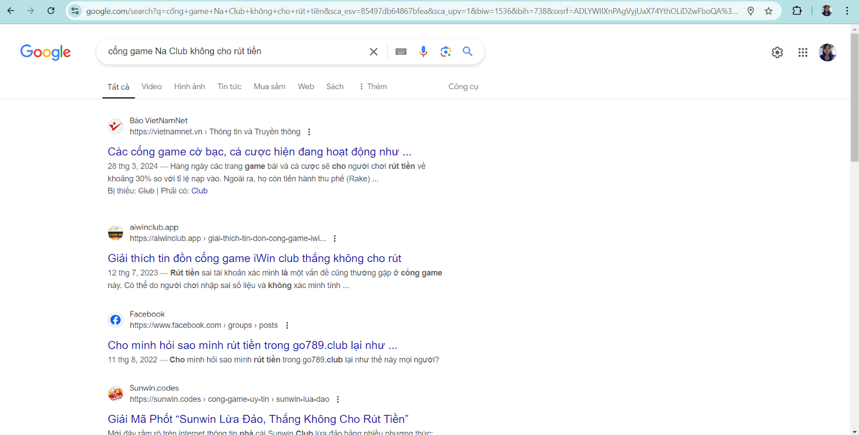859x435 pixels.
Task: Open result Giải thích tin đồn iWin club
Action: click(x=254, y=259)
